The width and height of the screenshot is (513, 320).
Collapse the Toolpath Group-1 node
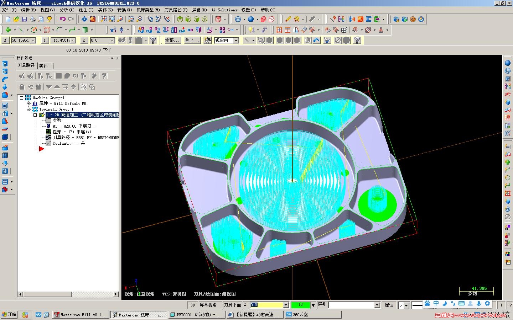[x=28, y=109]
